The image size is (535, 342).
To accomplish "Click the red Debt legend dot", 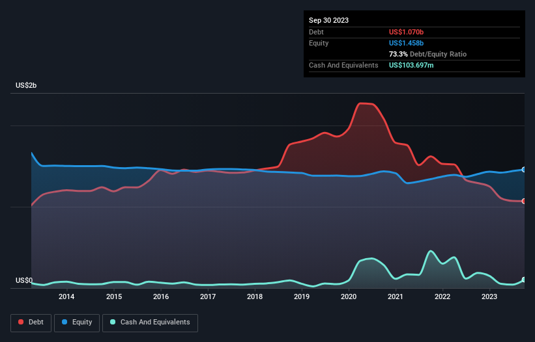I will click(21, 322).
